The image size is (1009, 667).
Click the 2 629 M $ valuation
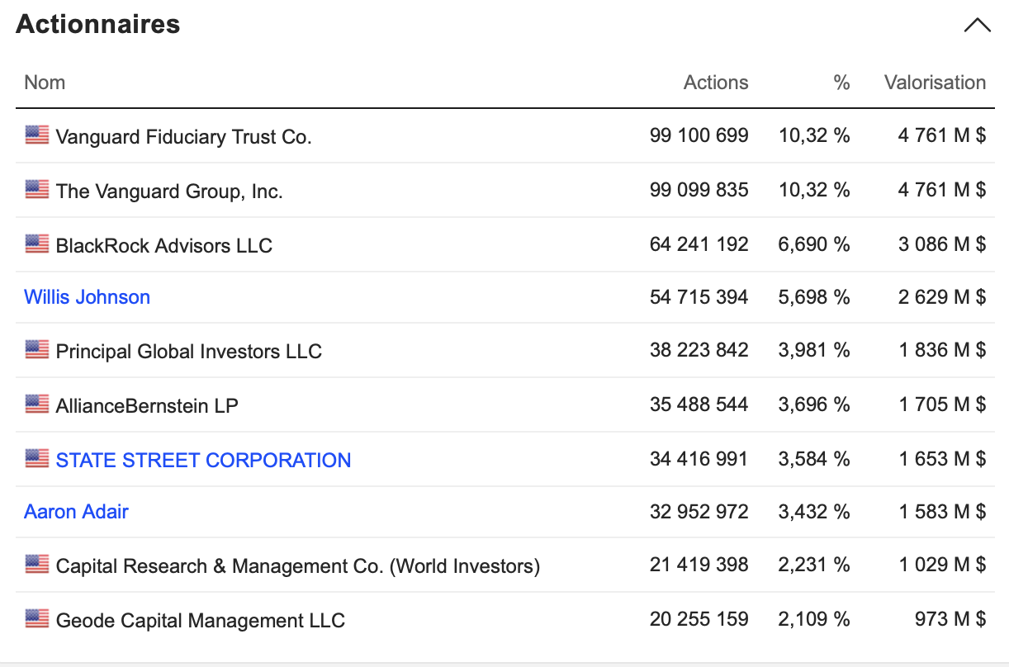(x=942, y=297)
